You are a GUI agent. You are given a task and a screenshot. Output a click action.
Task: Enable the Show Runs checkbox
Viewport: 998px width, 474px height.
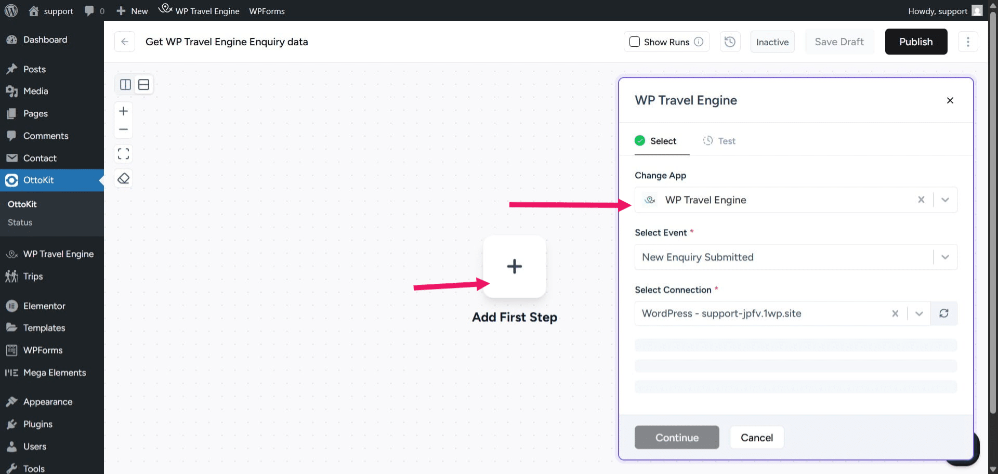click(635, 42)
